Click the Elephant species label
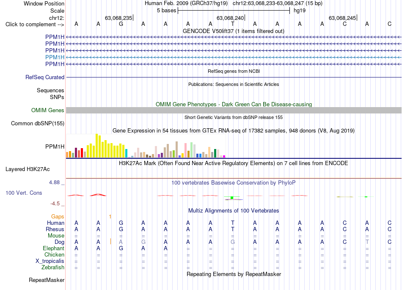 point(54,248)
